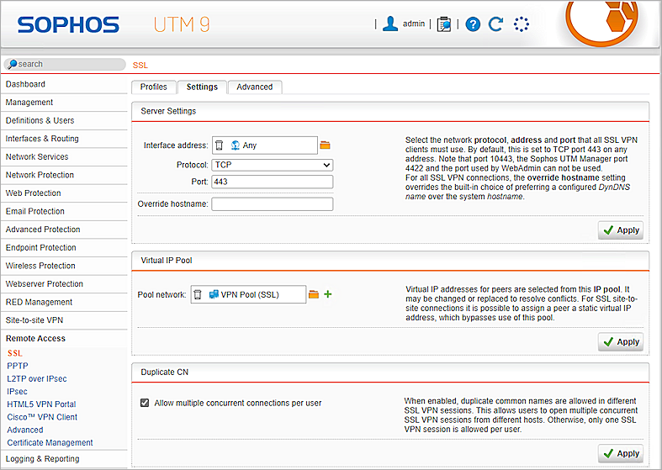Open Cisco VPN Client page

[x=42, y=417]
